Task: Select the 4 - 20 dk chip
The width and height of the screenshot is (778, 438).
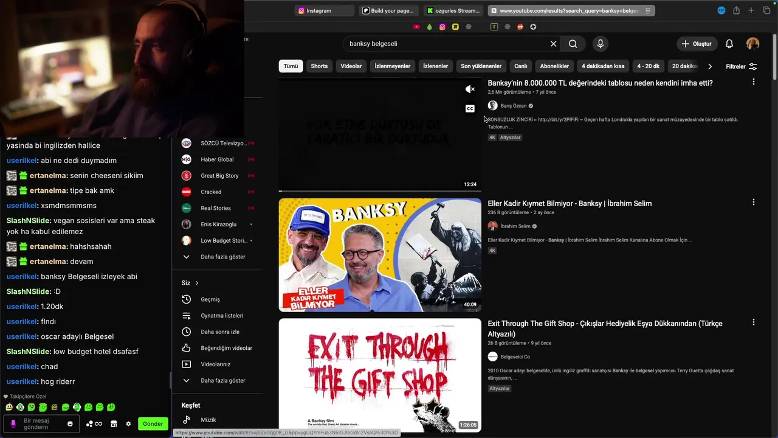Action: [x=649, y=66]
